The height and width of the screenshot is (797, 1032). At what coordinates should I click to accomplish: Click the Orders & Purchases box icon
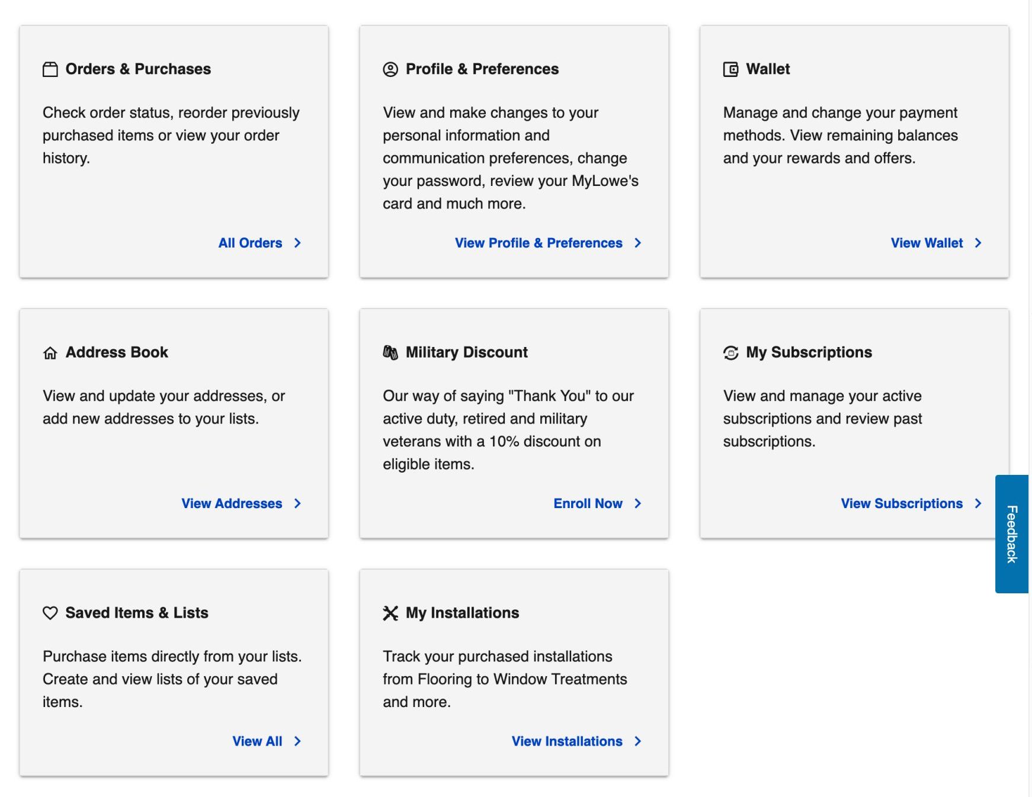pyautogui.click(x=50, y=69)
